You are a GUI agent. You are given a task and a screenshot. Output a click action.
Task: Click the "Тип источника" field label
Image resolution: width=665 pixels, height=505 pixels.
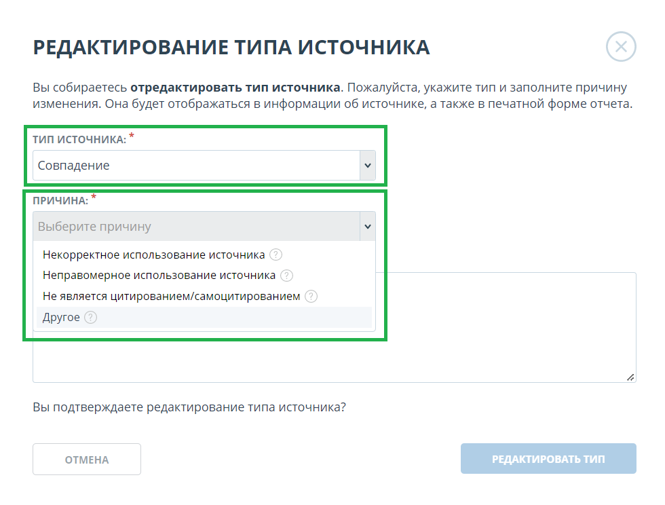pyautogui.click(x=79, y=139)
